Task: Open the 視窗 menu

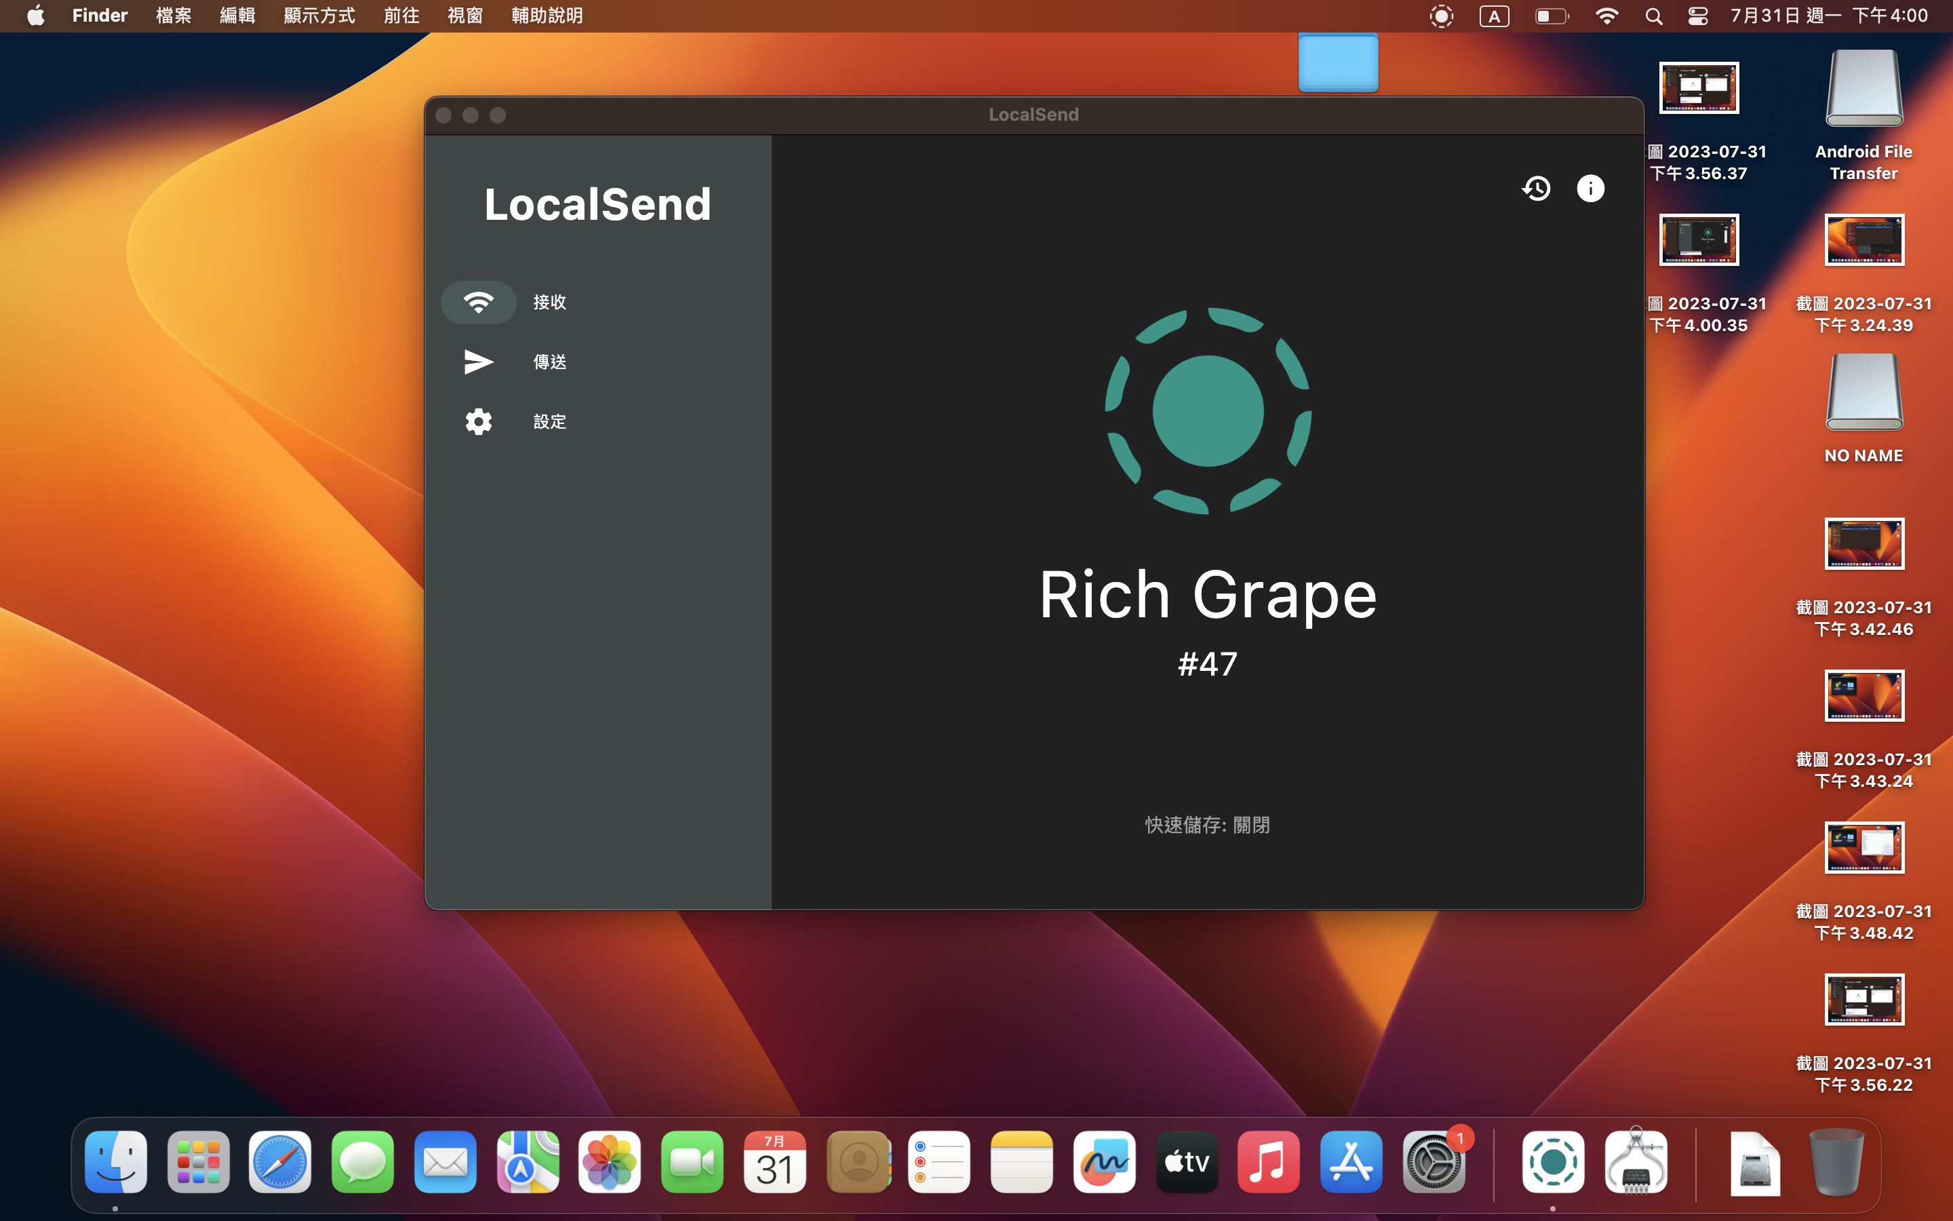Action: click(x=465, y=16)
